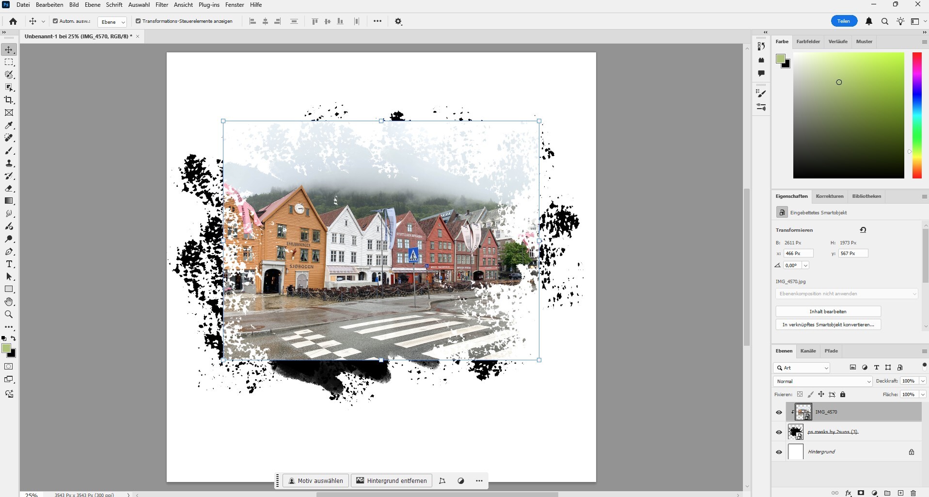
Task: Open the Home screen icon
Action: (x=13, y=21)
